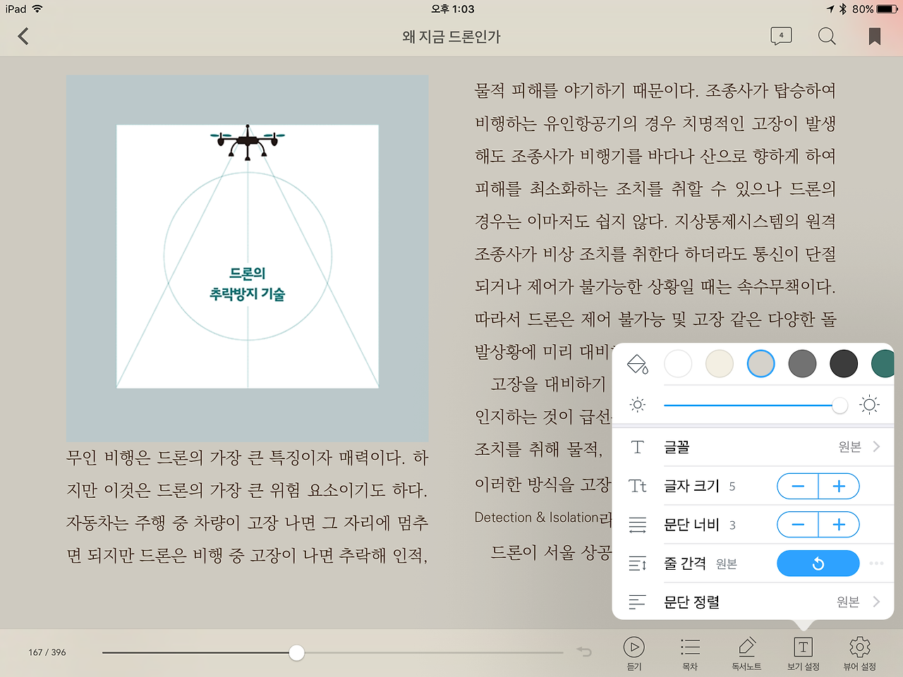Tap the high brightness sun icon
903x677 pixels.
tap(869, 405)
